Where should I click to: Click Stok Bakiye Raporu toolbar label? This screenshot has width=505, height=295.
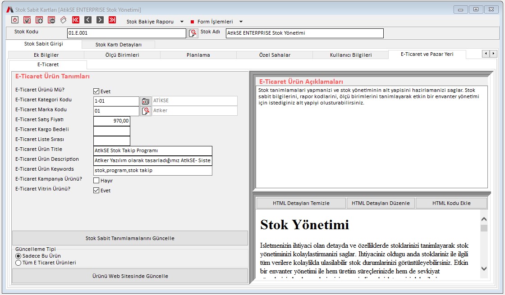(x=150, y=22)
